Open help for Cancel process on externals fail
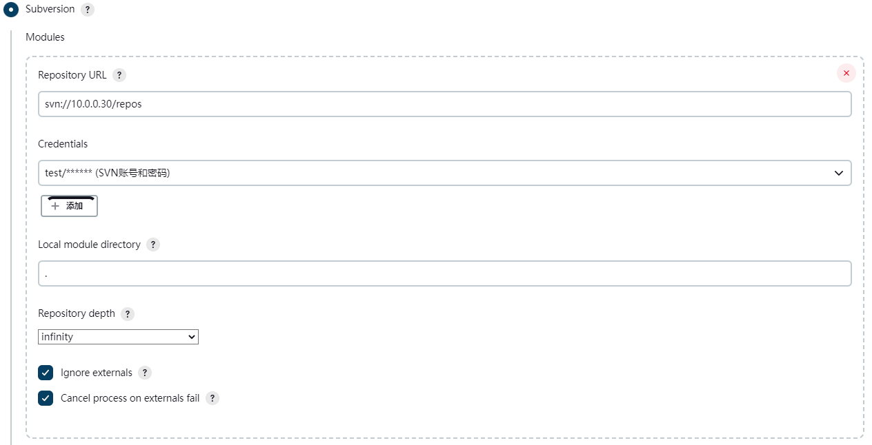This screenshot has height=445, width=872. coord(212,398)
